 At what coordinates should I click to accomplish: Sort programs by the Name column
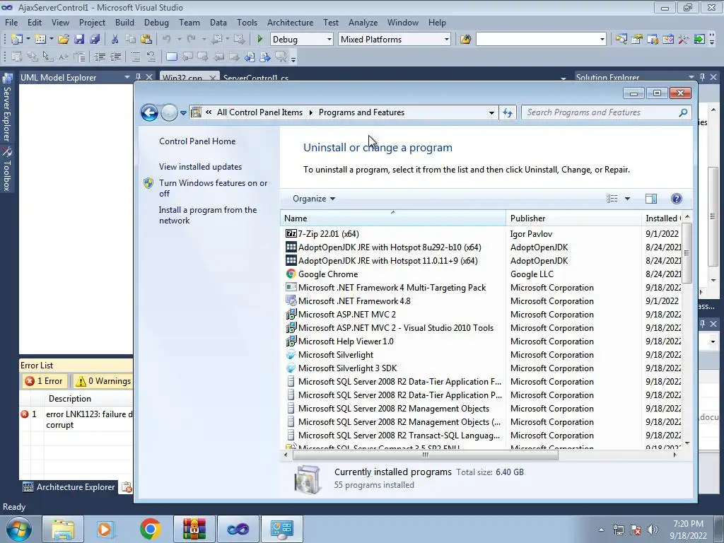point(393,218)
